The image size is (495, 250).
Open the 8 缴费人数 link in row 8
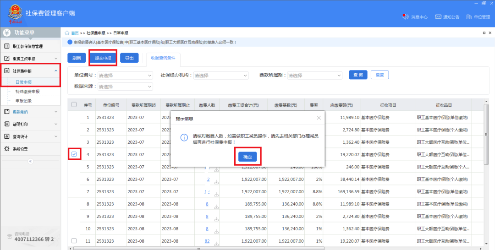207,204
